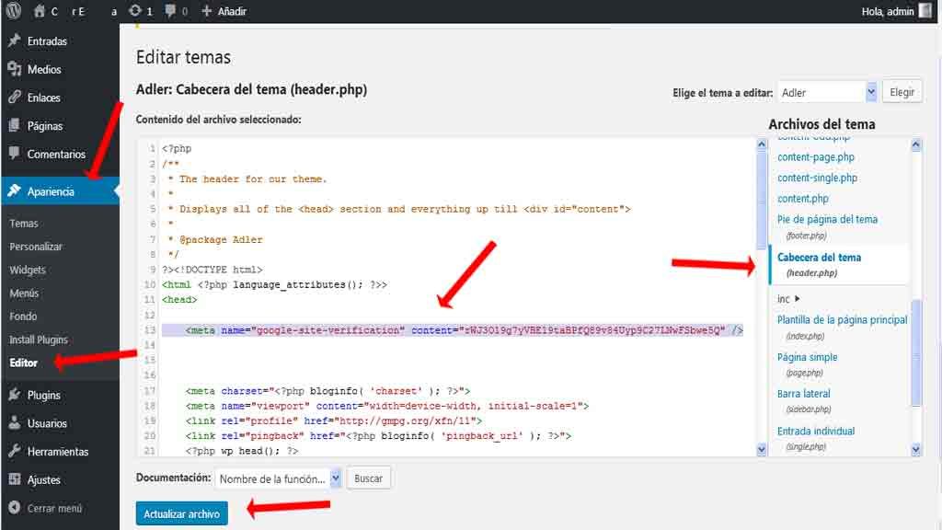
Task: Open the Editor submenu item
Action: pyautogui.click(x=23, y=363)
